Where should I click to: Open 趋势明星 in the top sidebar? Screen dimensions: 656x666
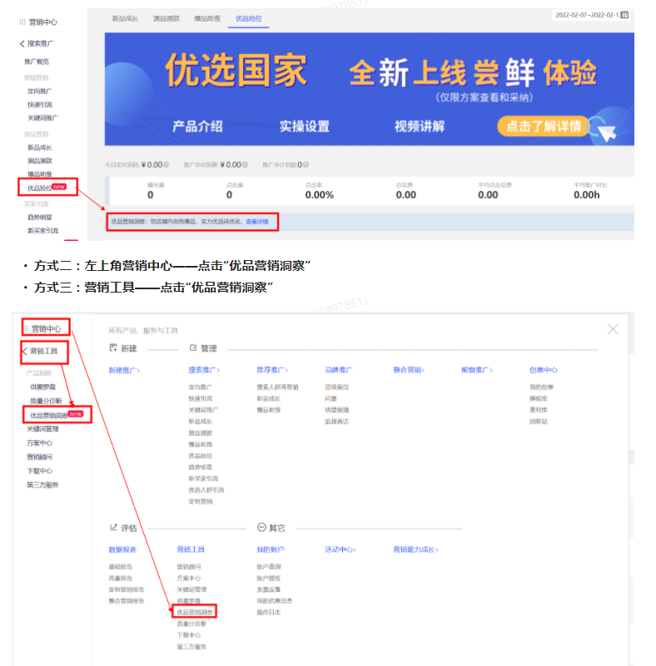point(40,217)
